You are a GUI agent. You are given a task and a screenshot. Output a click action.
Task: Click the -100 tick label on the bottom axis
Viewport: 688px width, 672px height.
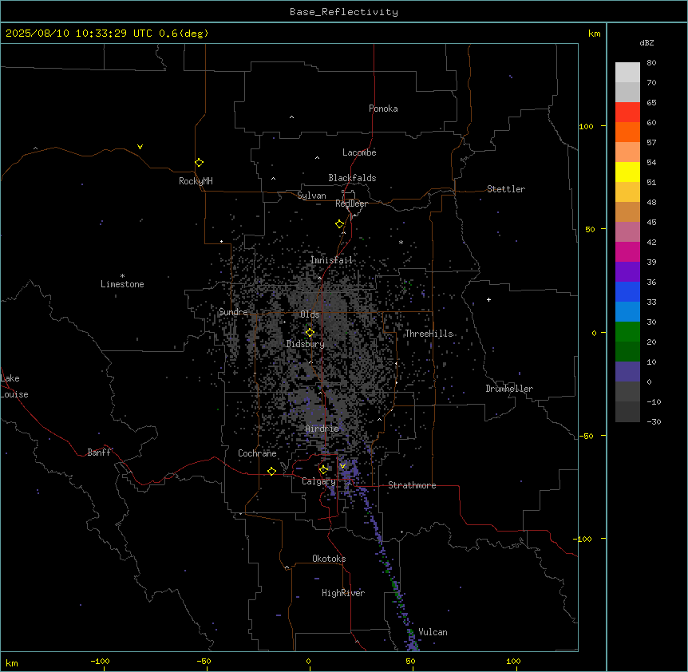point(100,661)
